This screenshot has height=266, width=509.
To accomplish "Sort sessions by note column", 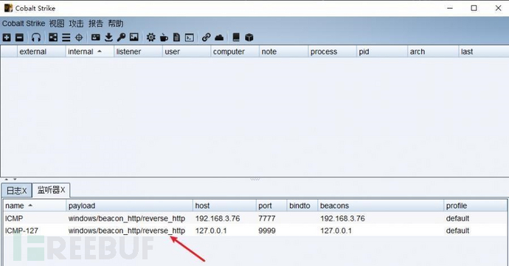I will click(283, 52).
